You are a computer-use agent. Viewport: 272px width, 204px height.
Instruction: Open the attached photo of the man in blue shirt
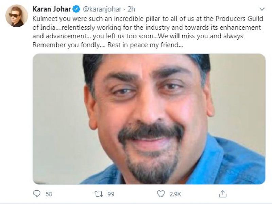pyautogui.click(x=149, y=119)
